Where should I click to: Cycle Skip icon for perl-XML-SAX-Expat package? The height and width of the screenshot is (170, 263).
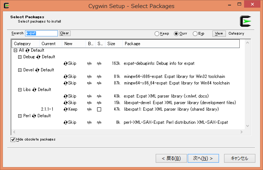65,123
